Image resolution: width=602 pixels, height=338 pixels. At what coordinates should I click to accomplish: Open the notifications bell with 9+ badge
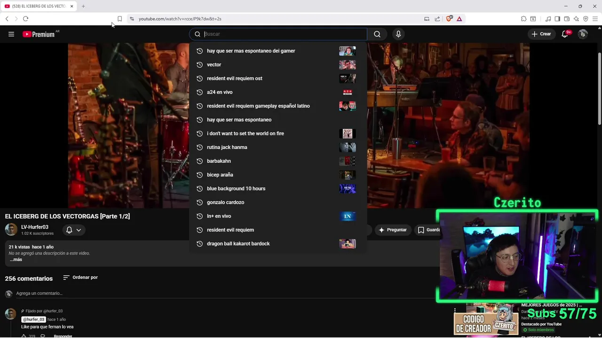(565, 34)
